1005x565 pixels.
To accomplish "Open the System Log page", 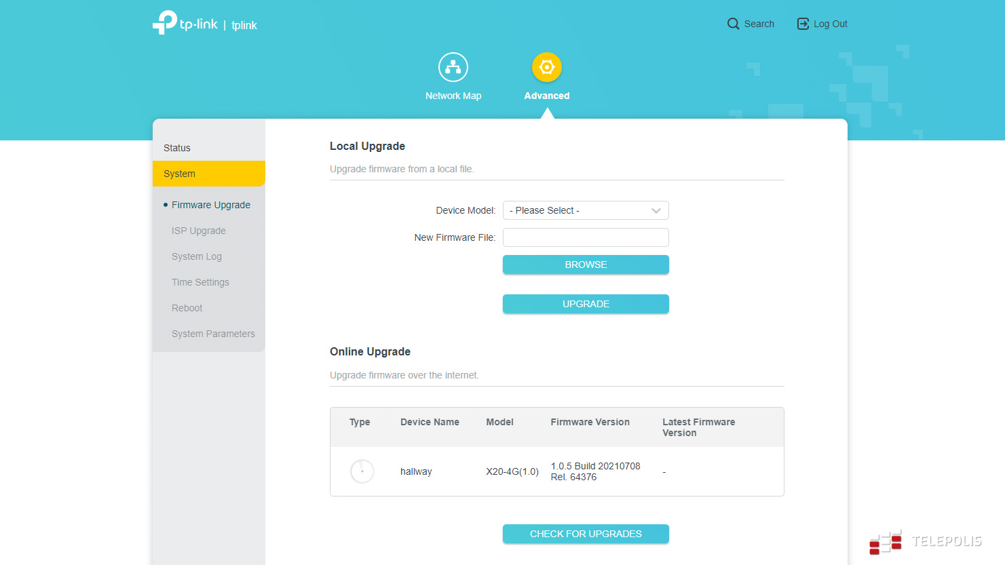I will pyautogui.click(x=197, y=256).
